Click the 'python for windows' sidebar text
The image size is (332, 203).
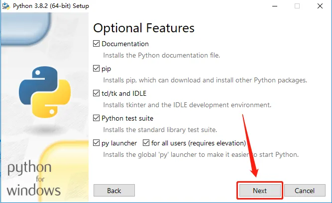(x=34, y=178)
